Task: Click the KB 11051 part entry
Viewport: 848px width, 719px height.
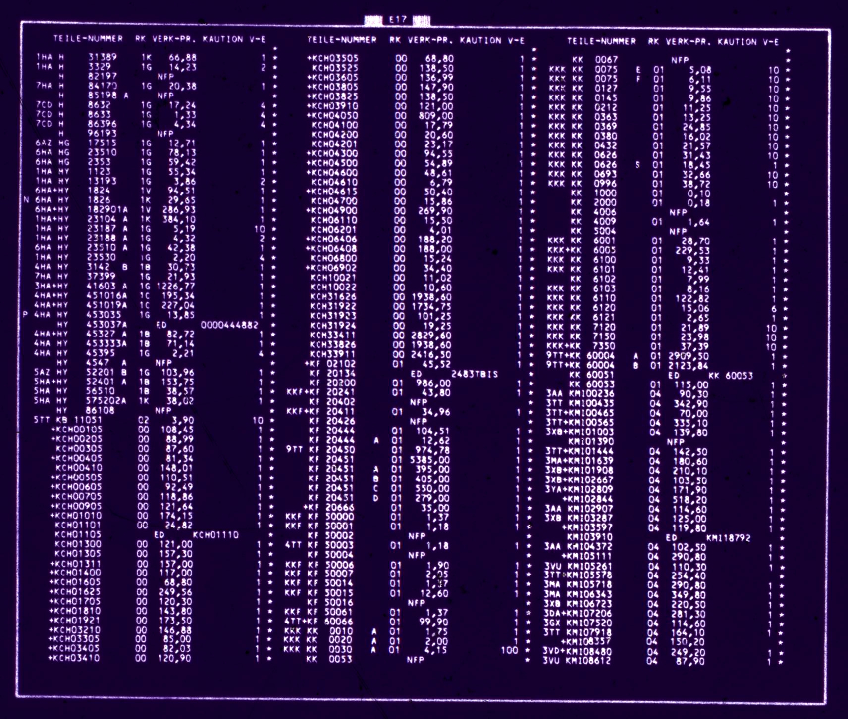Action: click(79, 420)
